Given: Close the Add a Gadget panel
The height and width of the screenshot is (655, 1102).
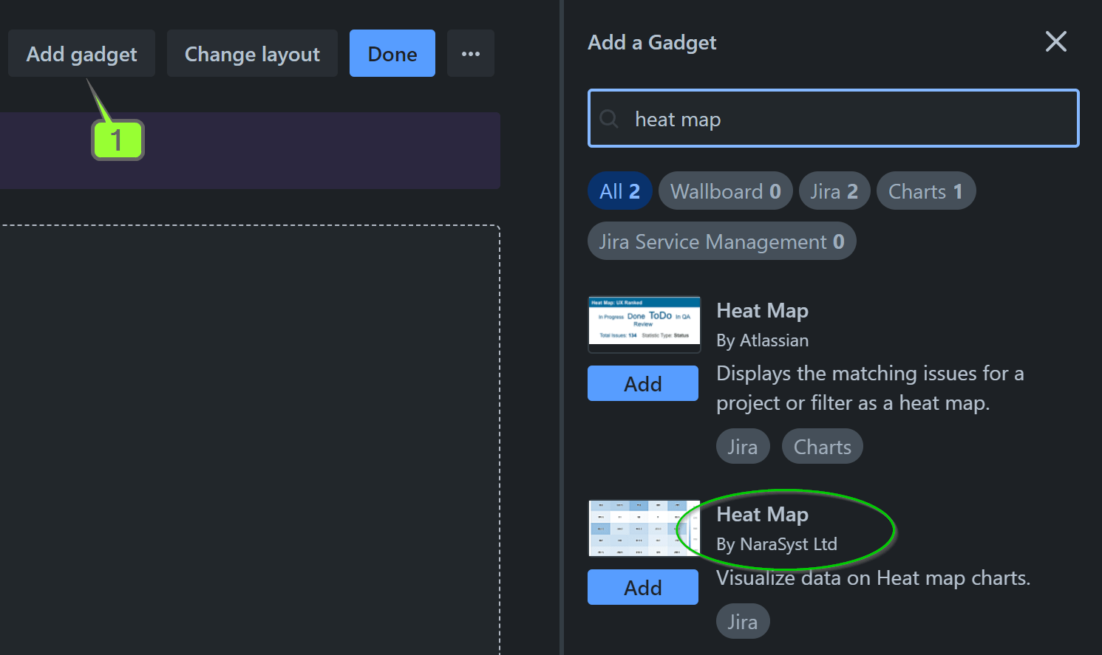Looking at the screenshot, I should [1055, 42].
